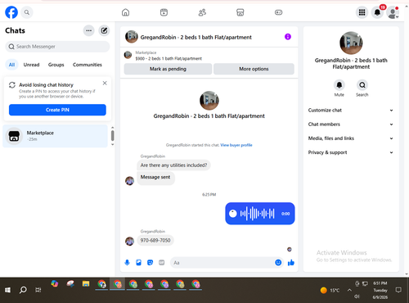Select the All chats filter
The image size is (409, 303).
(11, 65)
